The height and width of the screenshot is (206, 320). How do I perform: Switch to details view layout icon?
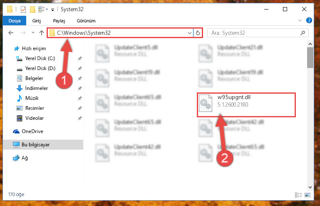[298, 195]
